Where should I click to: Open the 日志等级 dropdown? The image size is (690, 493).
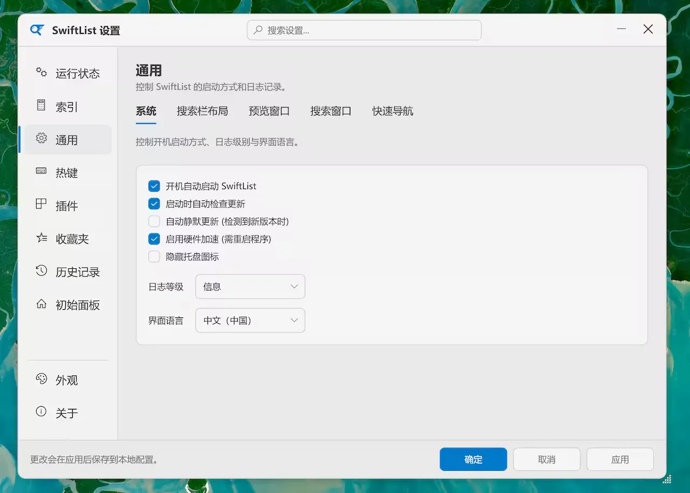point(250,287)
